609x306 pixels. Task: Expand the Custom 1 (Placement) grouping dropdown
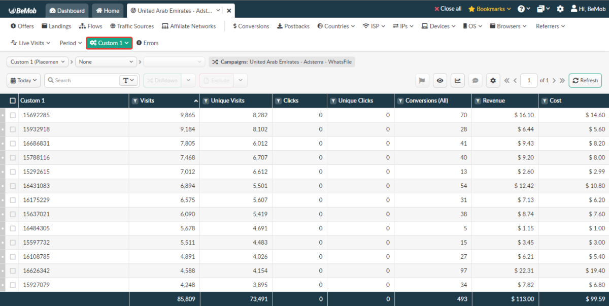(38, 62)
